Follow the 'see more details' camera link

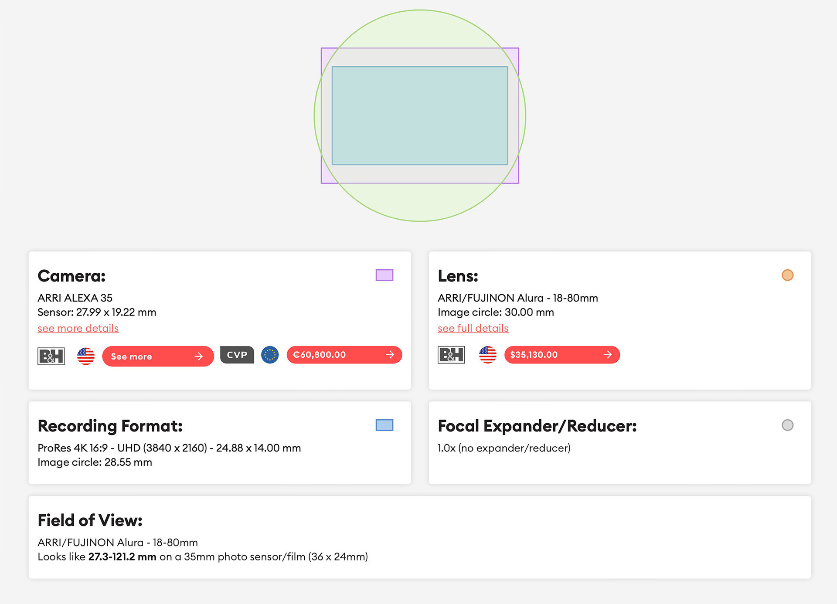pyautogui.click(x=78, y=328)
